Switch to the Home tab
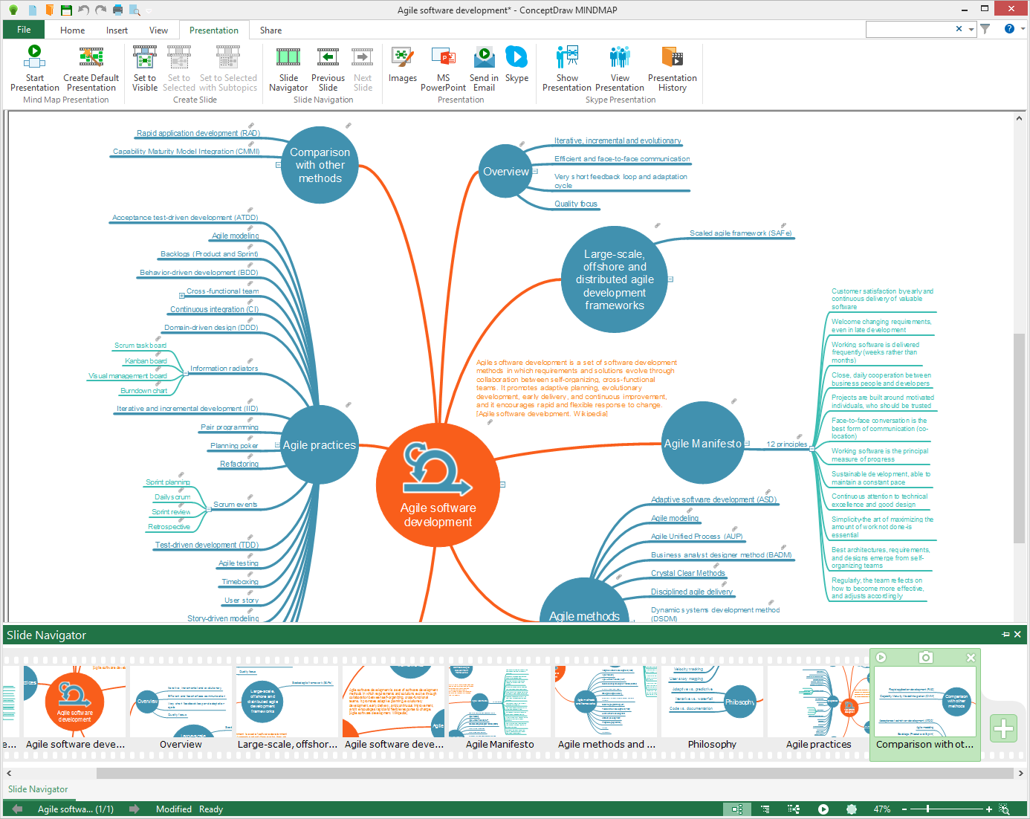Image resolution: width=1030 pixels, height=819 pixels. pos(72,30)
